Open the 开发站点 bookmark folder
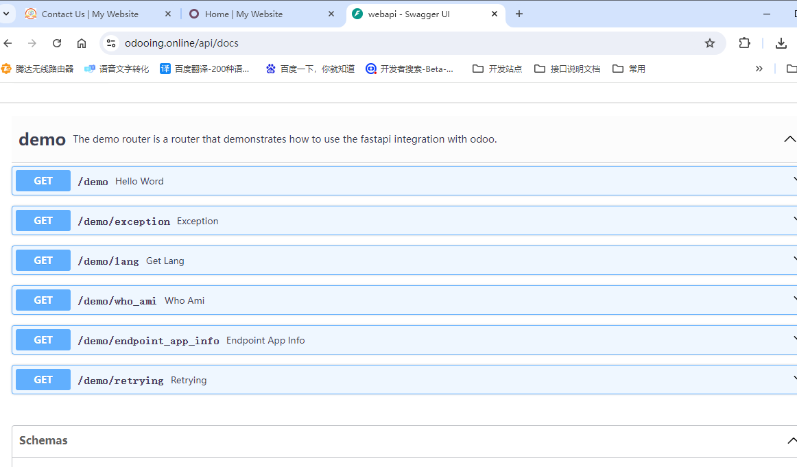This screenshot has width=797, height=467. (497, 69)
